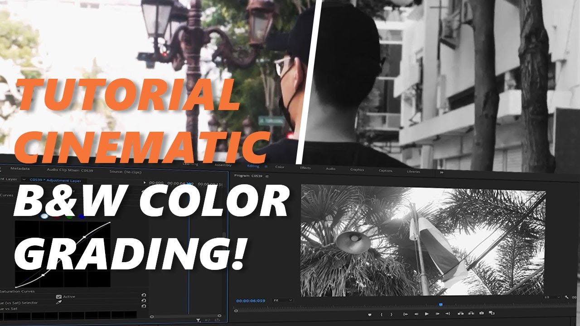Reset the Hue (vs Sat) Selector row
The height and width of the screenshot is (326, 580).
coord(144,301)
